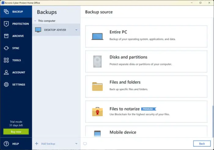
Task: Choose Files and folders as source
Action: (x=146, y=86)
